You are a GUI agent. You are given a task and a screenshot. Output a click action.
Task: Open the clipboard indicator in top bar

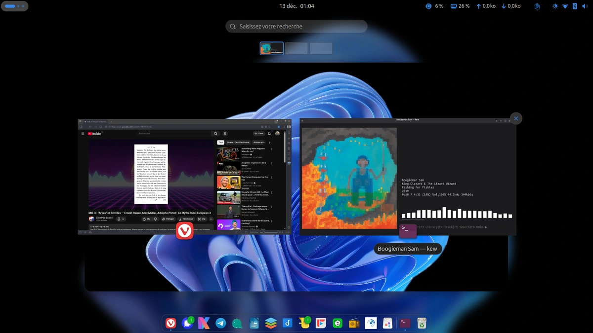coord(537,6)
